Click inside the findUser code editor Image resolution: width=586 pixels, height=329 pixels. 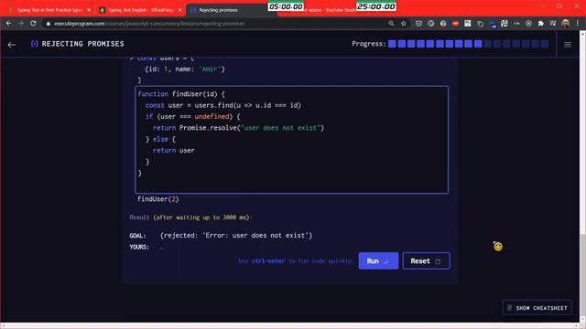[291, 140]
